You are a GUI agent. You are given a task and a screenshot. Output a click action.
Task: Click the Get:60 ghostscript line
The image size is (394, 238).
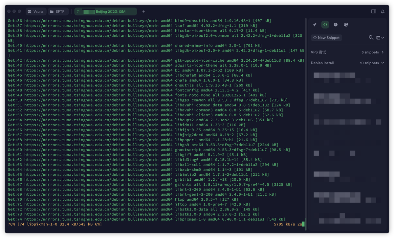click(149, 150)
